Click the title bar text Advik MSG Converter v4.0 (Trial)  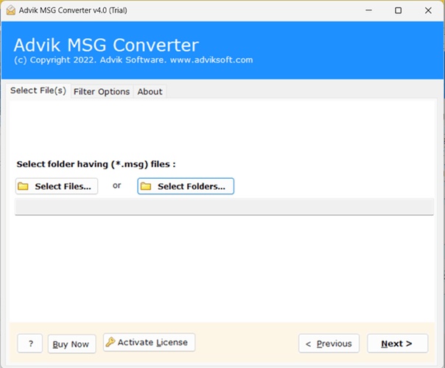click(73, 10)
